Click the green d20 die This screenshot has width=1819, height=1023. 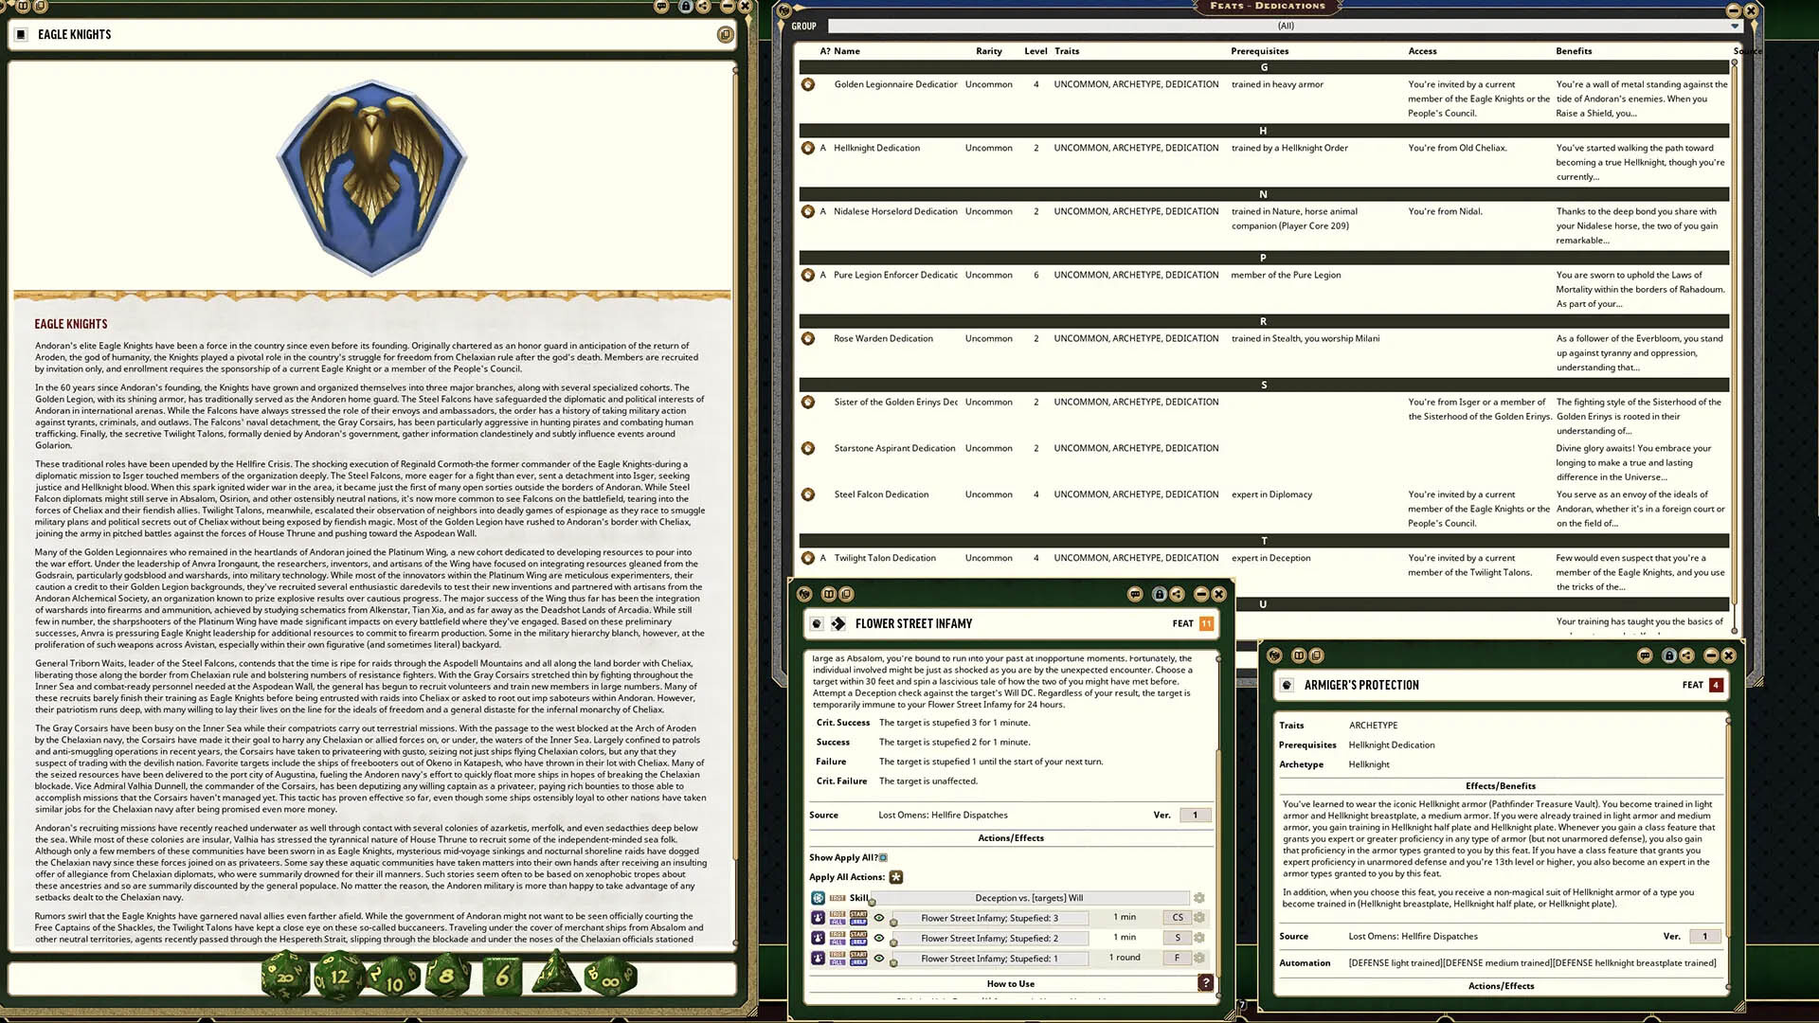pos(285,977)
